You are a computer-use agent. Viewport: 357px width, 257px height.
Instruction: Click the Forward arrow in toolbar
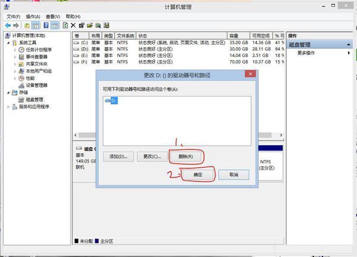(x=15, y=26)
